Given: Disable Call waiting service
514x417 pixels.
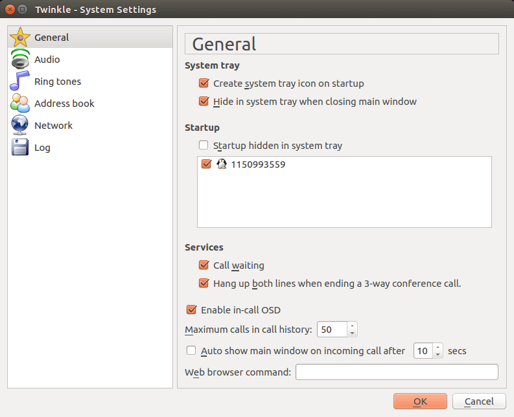Looking at the screenshot, I should [x=204, y=265].
